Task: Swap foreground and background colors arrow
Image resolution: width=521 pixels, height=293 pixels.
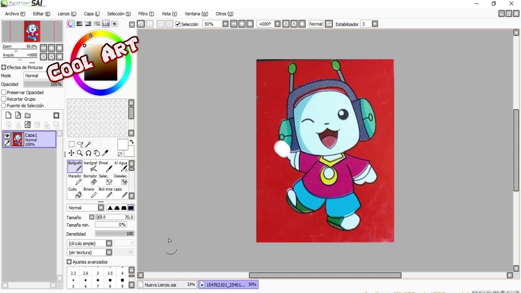Action: tap(131, 142)
